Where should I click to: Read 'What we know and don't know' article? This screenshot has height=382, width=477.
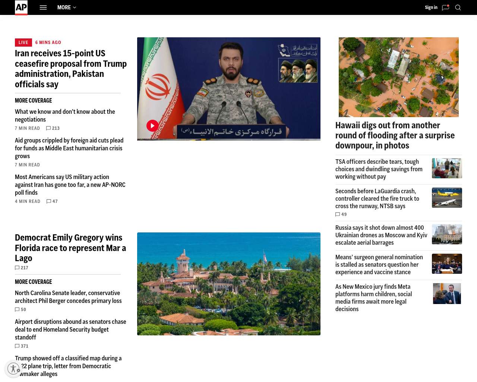[x=65, y=116]
